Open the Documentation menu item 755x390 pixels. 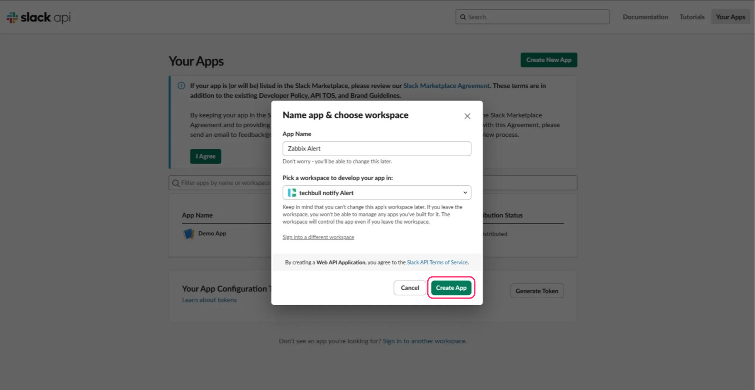[645, 17]
